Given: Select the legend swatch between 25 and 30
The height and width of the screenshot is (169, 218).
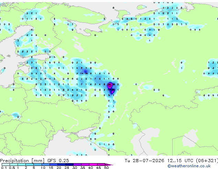Looking at the screenshot, I should click(x=69, y=165).
